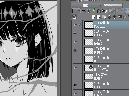Click the palette color square box
Image resolution: width=129 pixels, height=96 pixels.
pos(75,11)
